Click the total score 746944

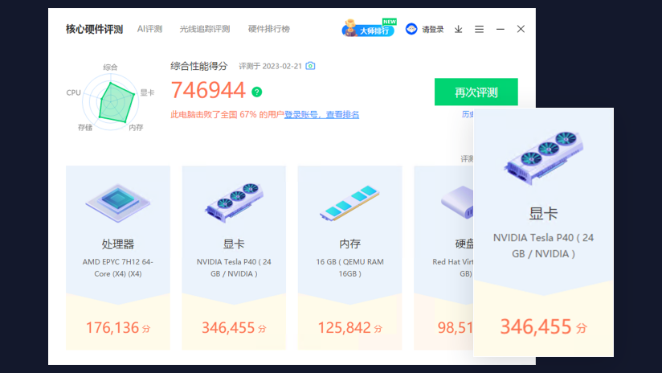(208, 90)
